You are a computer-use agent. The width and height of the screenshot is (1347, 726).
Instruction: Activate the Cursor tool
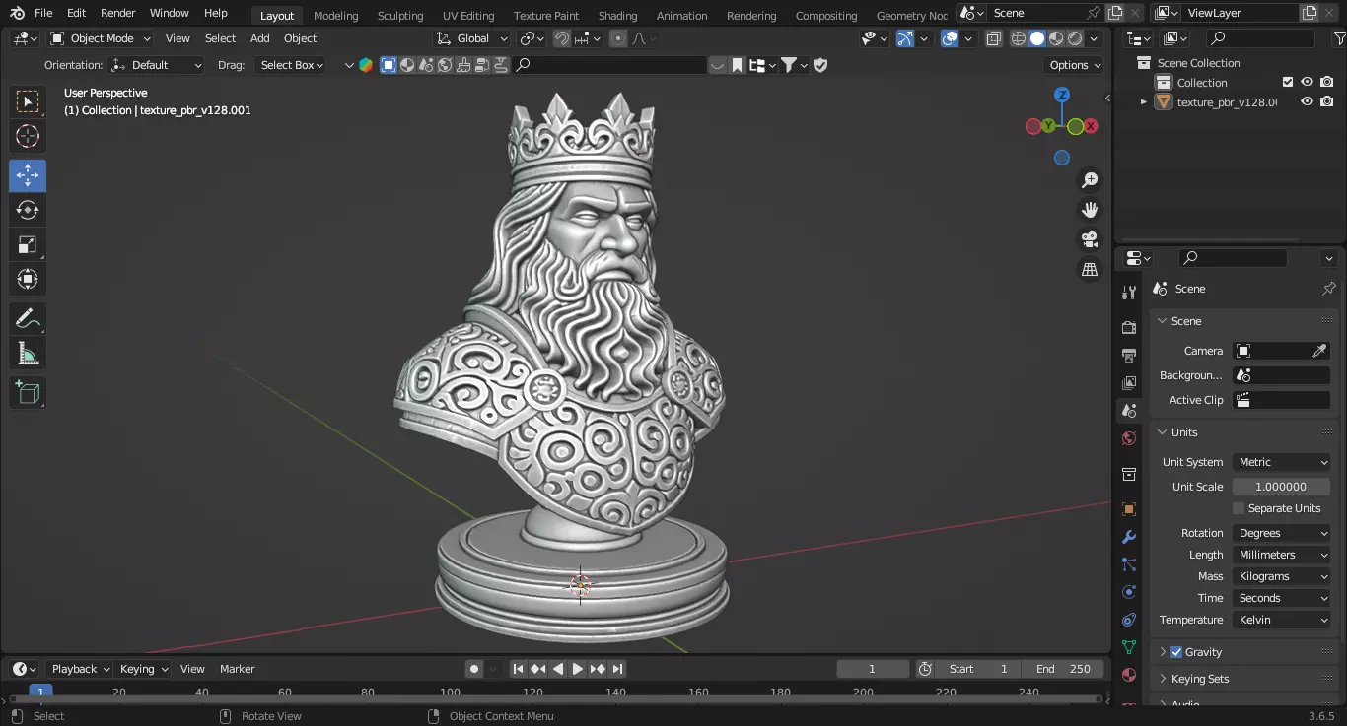(x=28, y=137)
